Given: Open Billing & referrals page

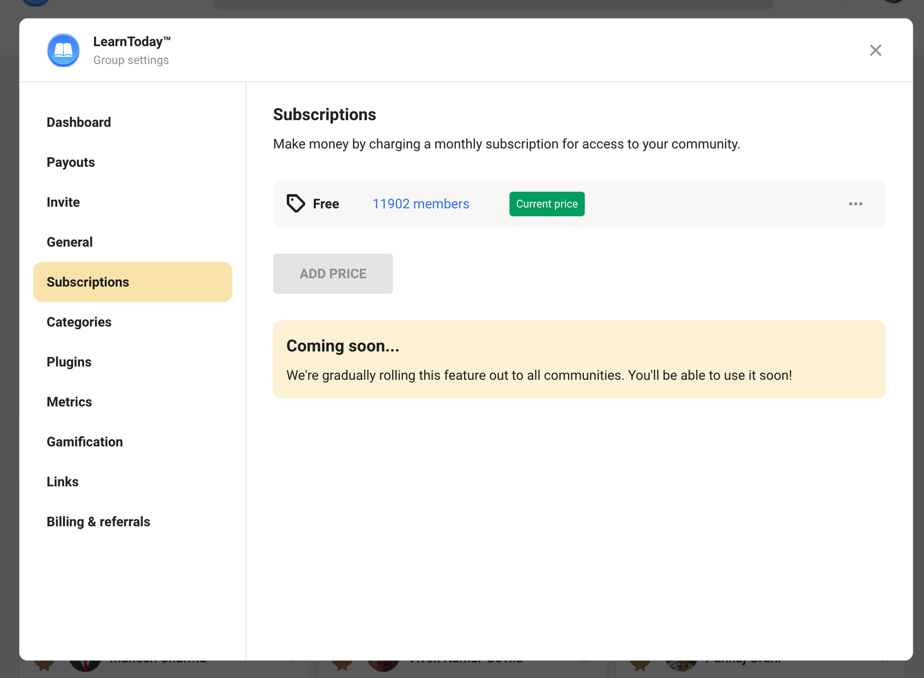Looking at the screenshot, I should coord(98,522).
